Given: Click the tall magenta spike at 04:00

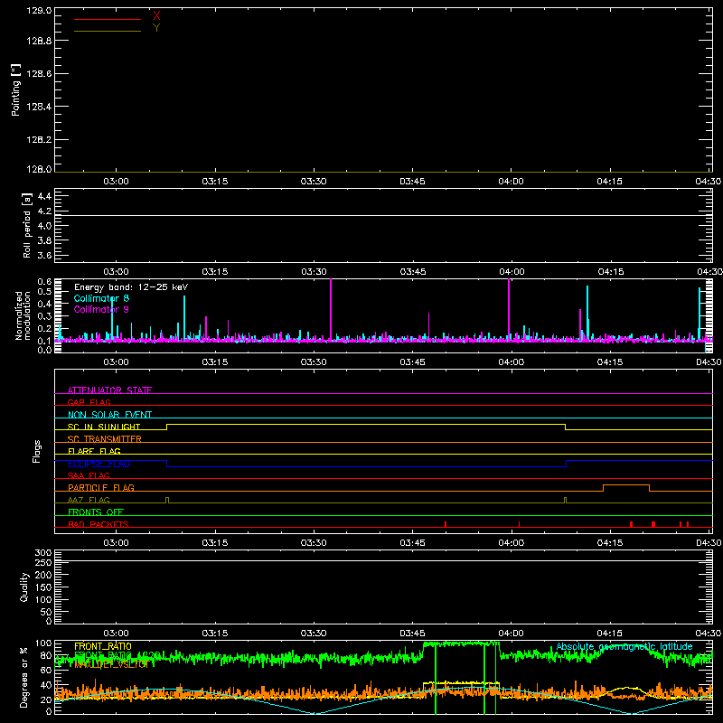Looking at the screenshot, I should pyautogui.click(x=509, y=309).
